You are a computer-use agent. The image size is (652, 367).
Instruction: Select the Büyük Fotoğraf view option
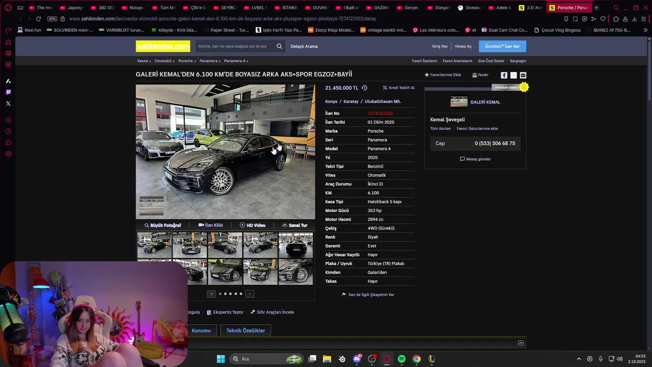162,225
